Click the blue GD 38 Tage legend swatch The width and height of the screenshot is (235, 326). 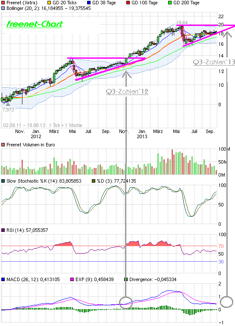tap(89, 3)
